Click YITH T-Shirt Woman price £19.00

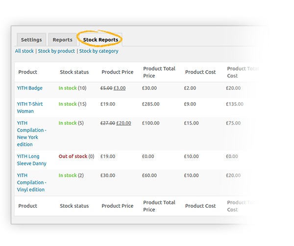[x=108, y=104]
